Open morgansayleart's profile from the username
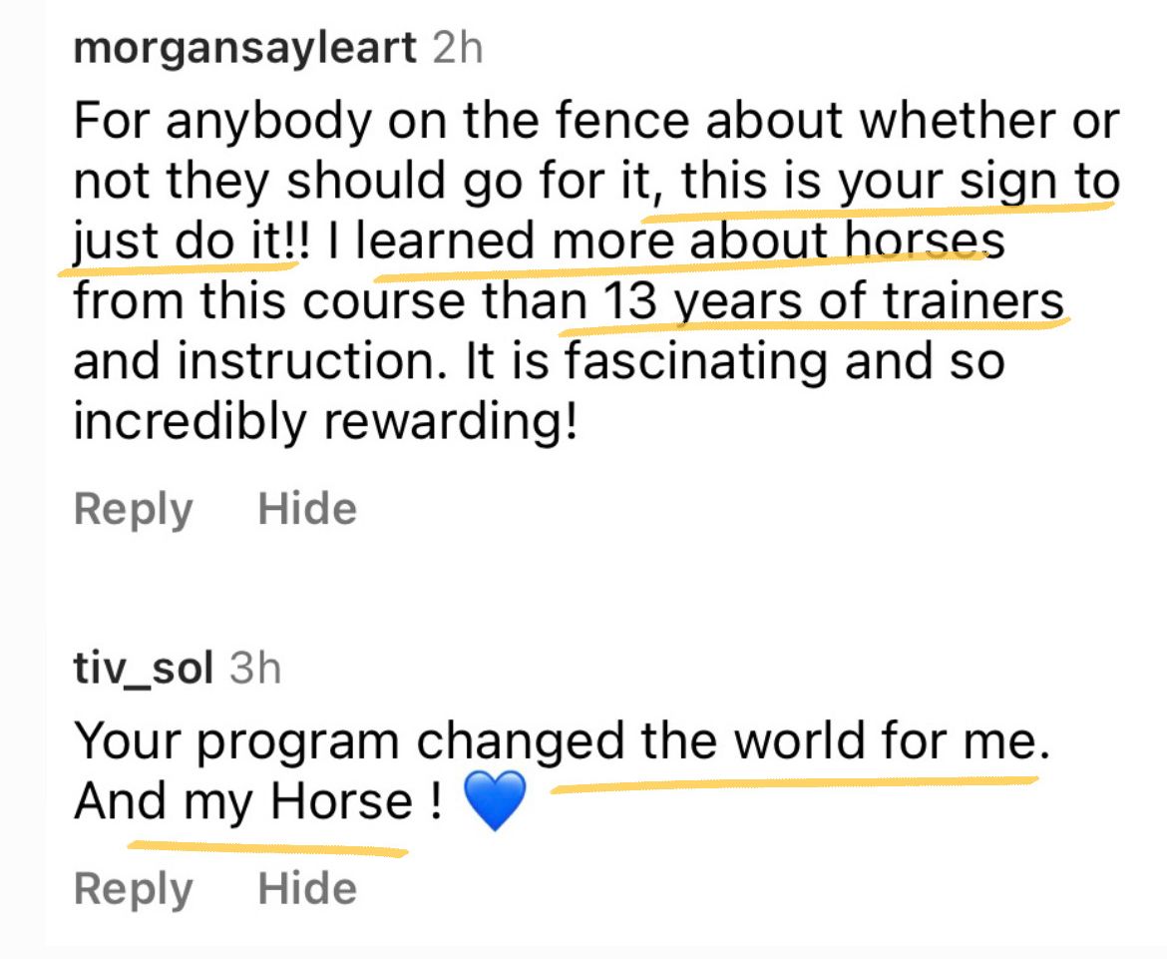 [244, 48]
